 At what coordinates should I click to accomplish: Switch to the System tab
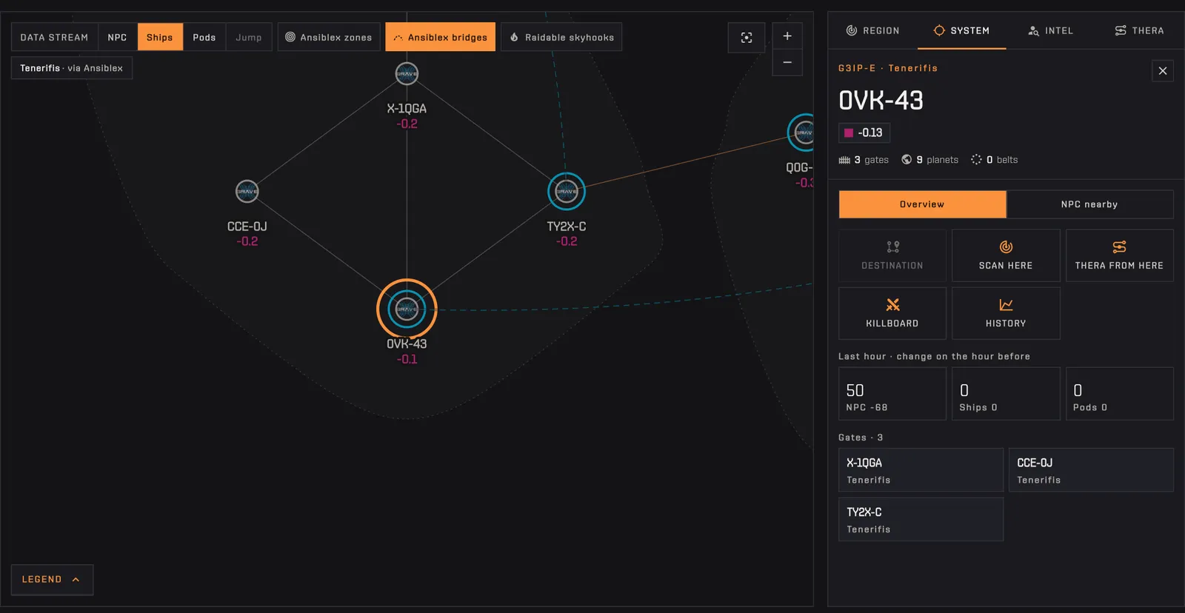(961, 30)
